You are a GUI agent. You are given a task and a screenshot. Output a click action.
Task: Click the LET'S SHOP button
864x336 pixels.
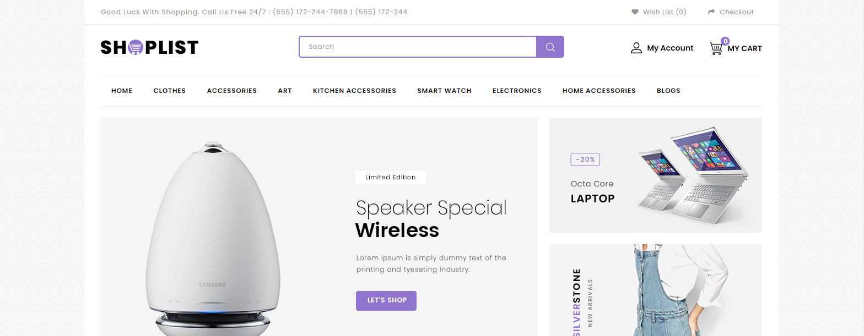click(x=386, y=300)
